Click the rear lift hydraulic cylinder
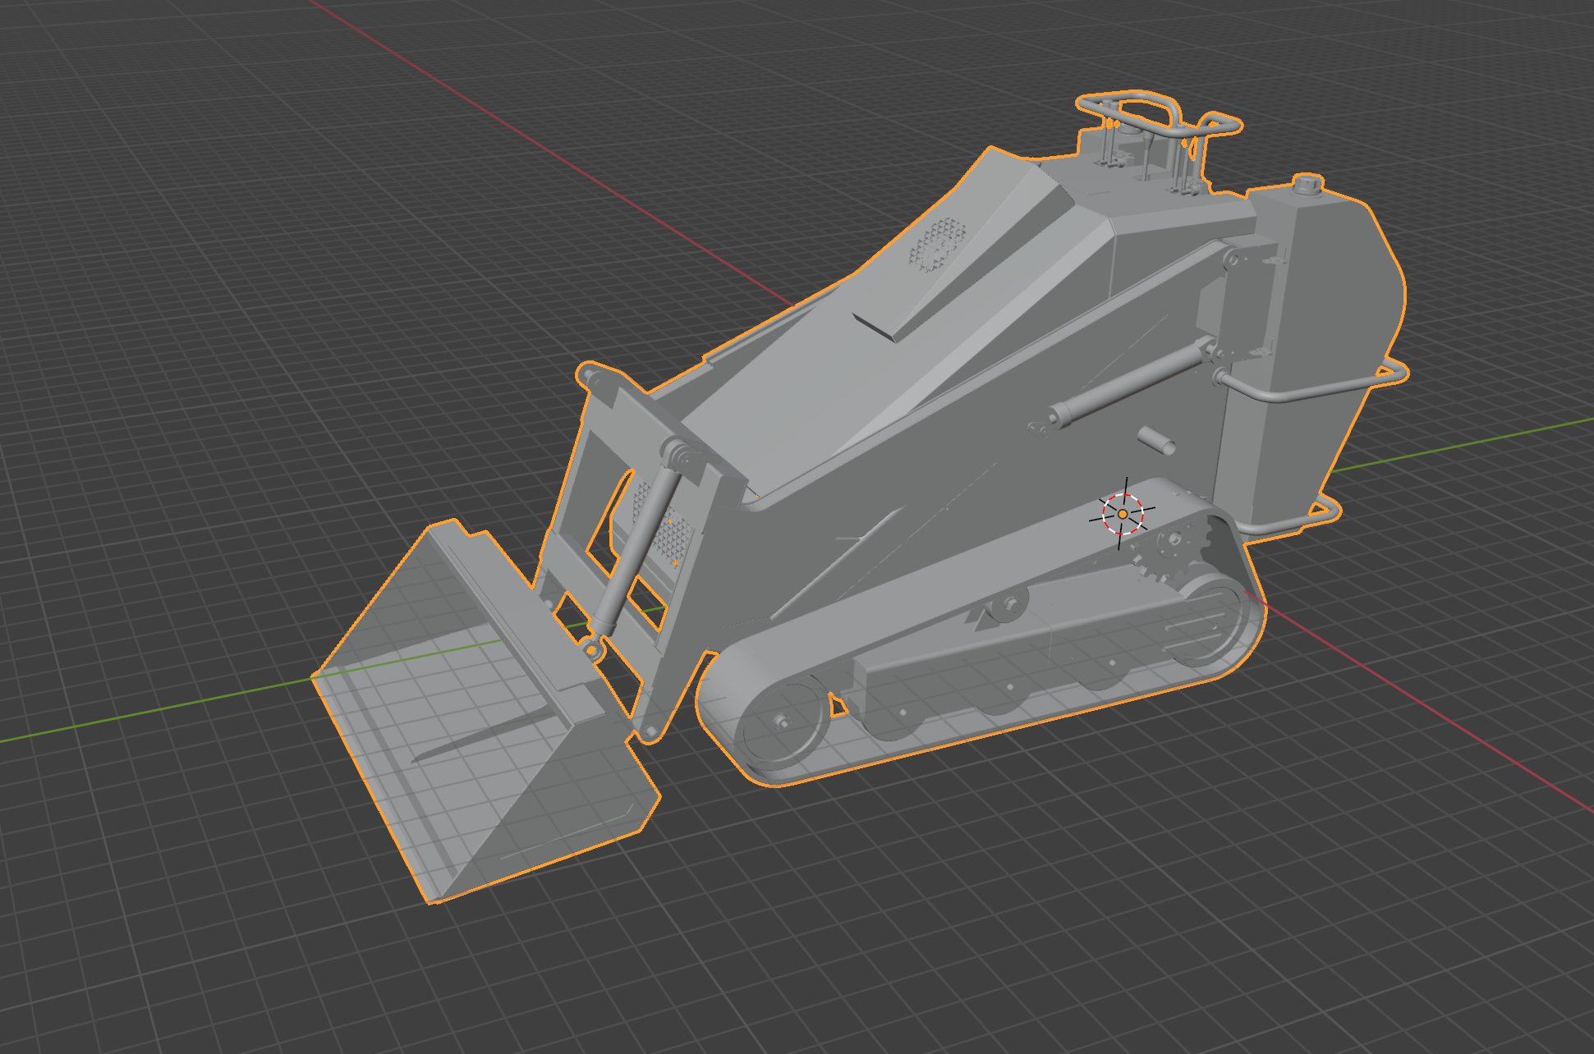The width and height of the screenshot is (1594, 1054). pos(1133,382)
